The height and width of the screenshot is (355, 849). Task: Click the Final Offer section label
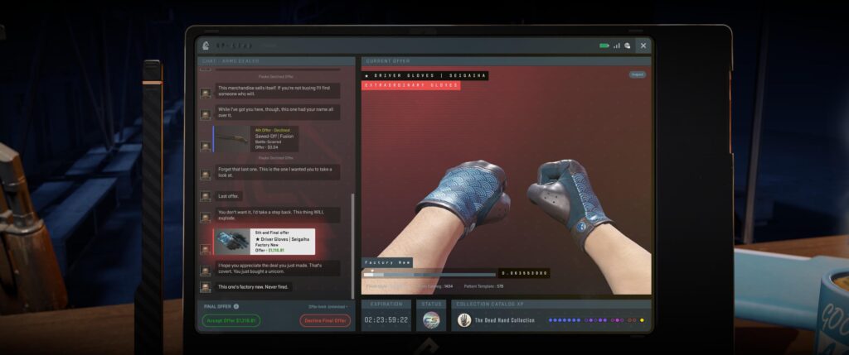(x=217, y=306)
